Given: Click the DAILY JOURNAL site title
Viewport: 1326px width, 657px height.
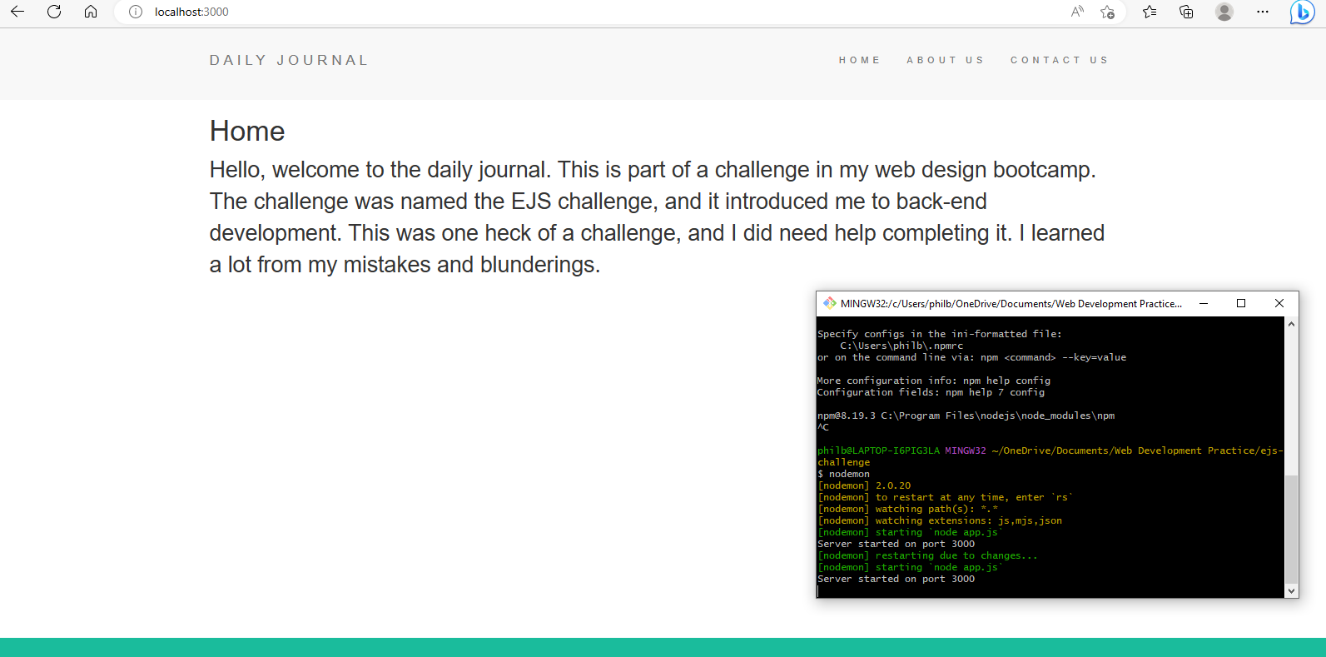Looking at the screenshot, I should click(x=288, y=59).
